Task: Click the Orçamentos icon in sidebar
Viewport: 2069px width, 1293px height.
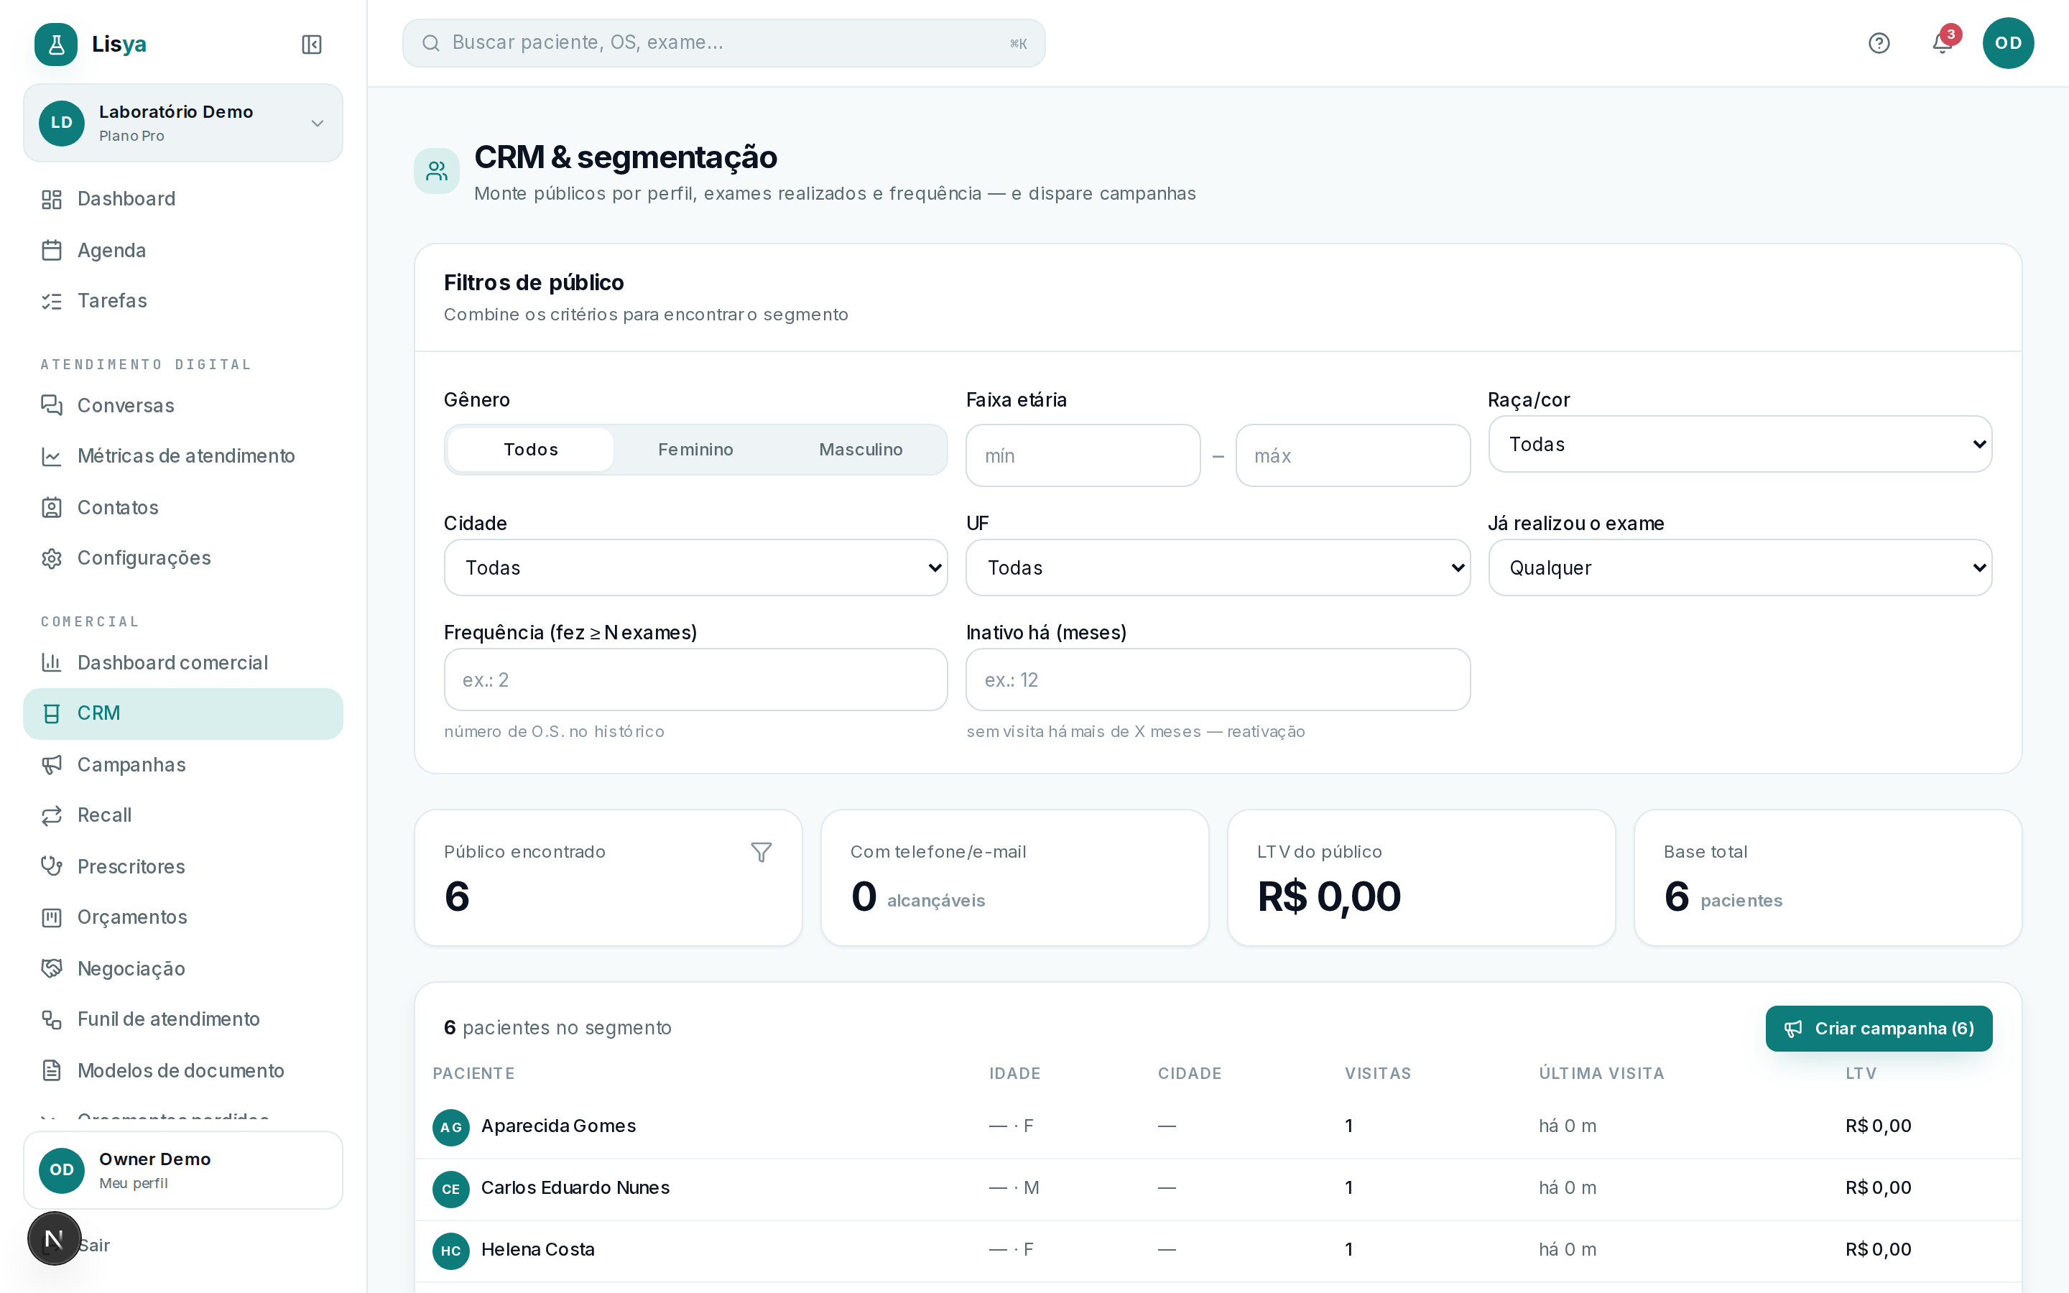Action: [51, 917]
